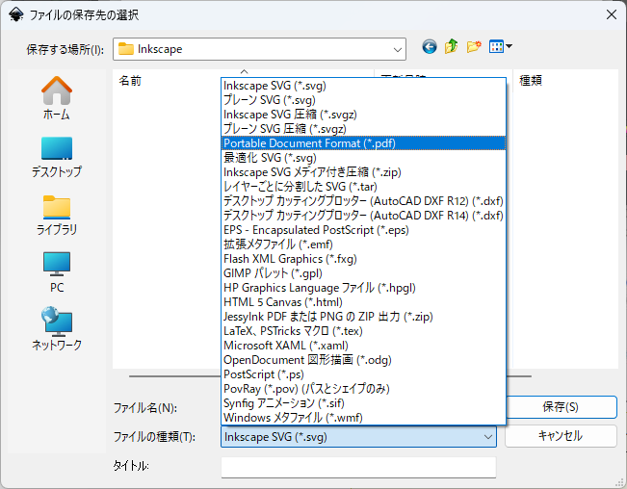
Task: Select OpenDocument 図形描画 (*.odg)
Action: click(363, 360)
